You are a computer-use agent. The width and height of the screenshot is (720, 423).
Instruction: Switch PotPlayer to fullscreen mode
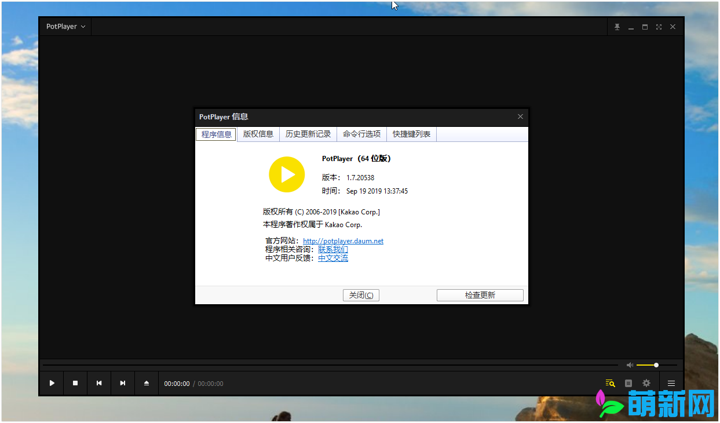[659, 27]
